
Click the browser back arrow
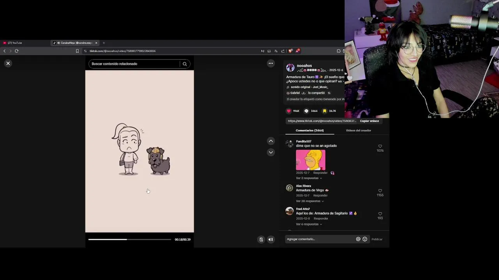(4, 51)
